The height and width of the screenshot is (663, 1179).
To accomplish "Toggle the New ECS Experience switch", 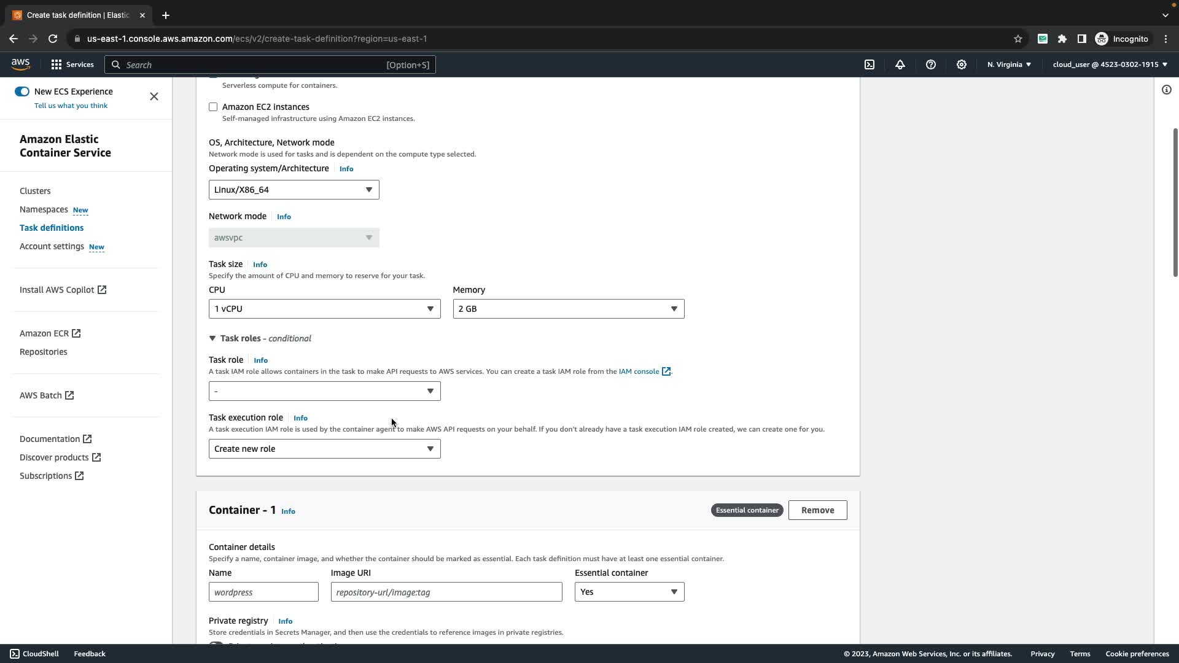I will [x=22, y=91].
